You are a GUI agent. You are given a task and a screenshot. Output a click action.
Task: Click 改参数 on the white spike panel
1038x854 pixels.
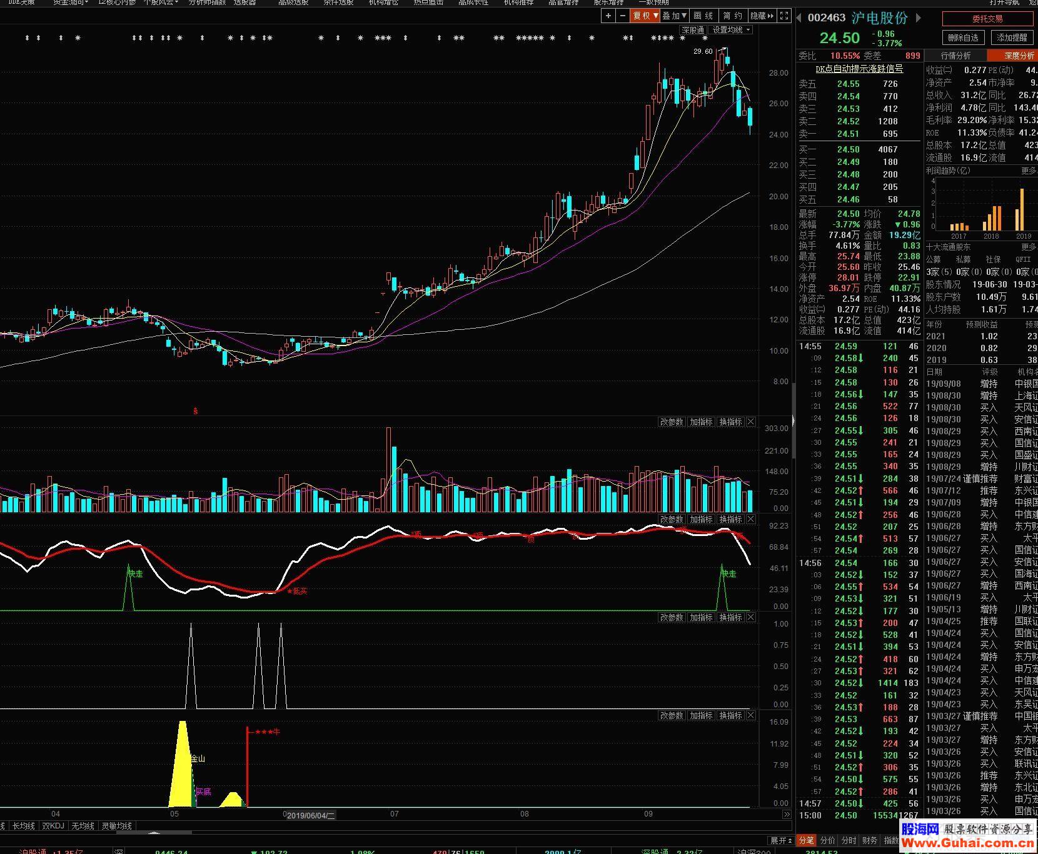click(x=672, y=617)
